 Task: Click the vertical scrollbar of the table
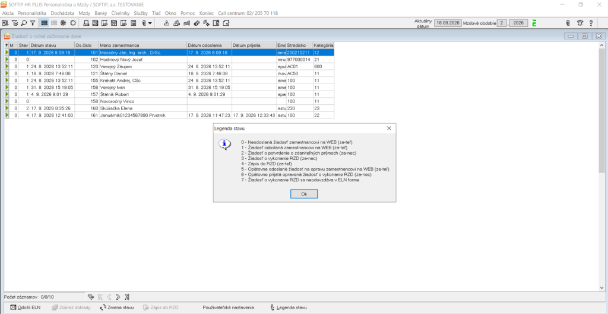click(x=601, y=165)
